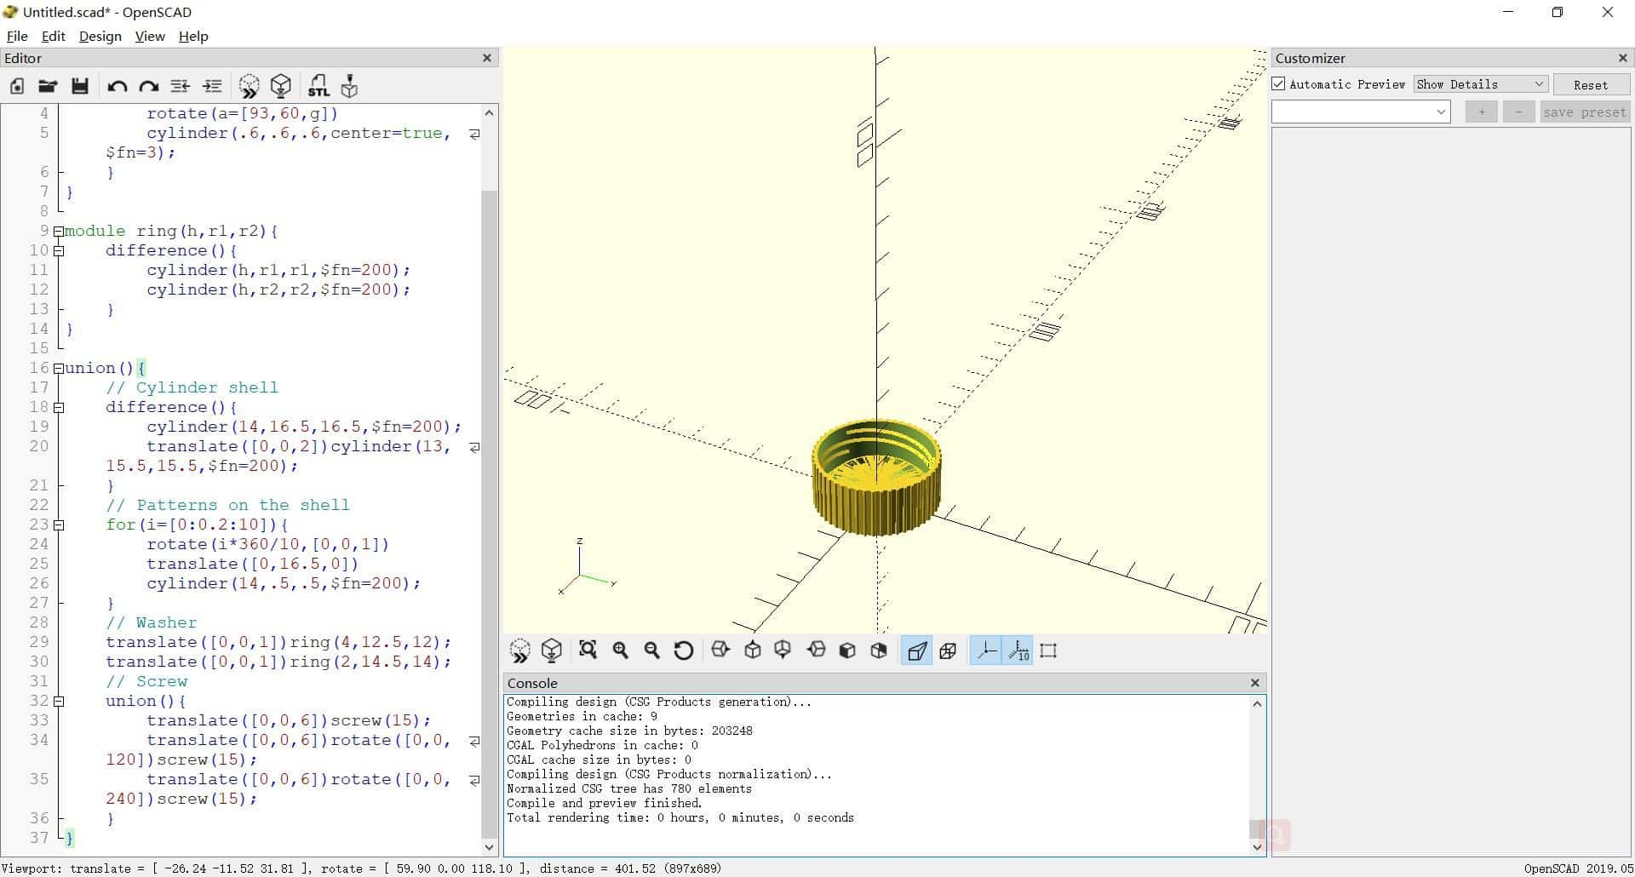Collapse the for loop at line 23

point(58,524)
